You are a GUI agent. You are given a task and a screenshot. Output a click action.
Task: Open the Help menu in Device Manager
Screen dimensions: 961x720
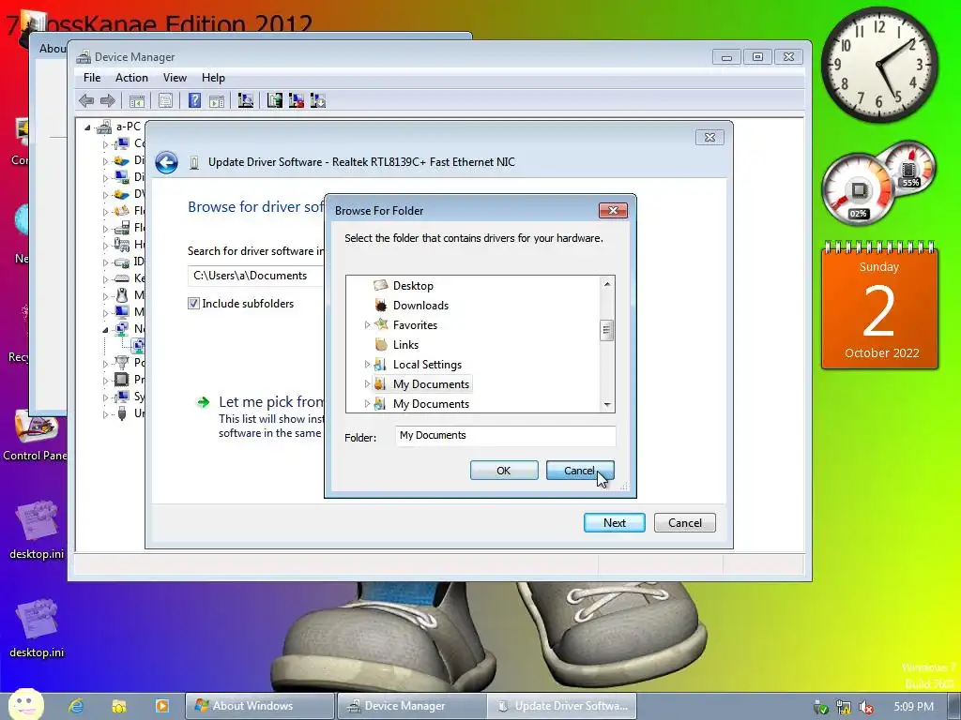coord(213,78)
